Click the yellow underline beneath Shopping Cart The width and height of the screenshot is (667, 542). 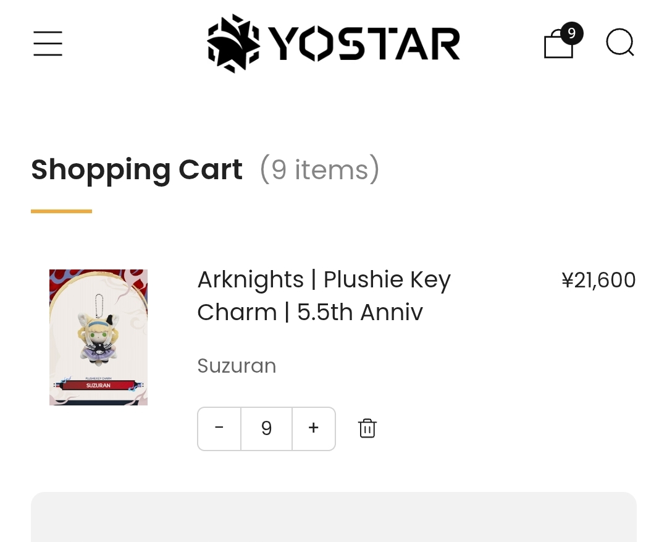61,211
